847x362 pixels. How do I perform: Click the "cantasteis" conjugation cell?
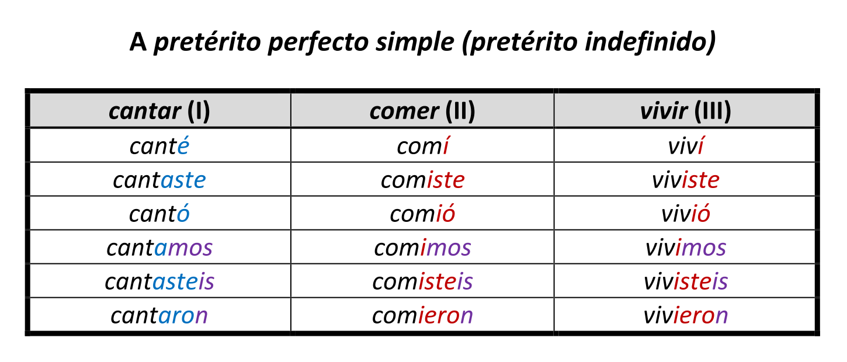tap(159, 281)
